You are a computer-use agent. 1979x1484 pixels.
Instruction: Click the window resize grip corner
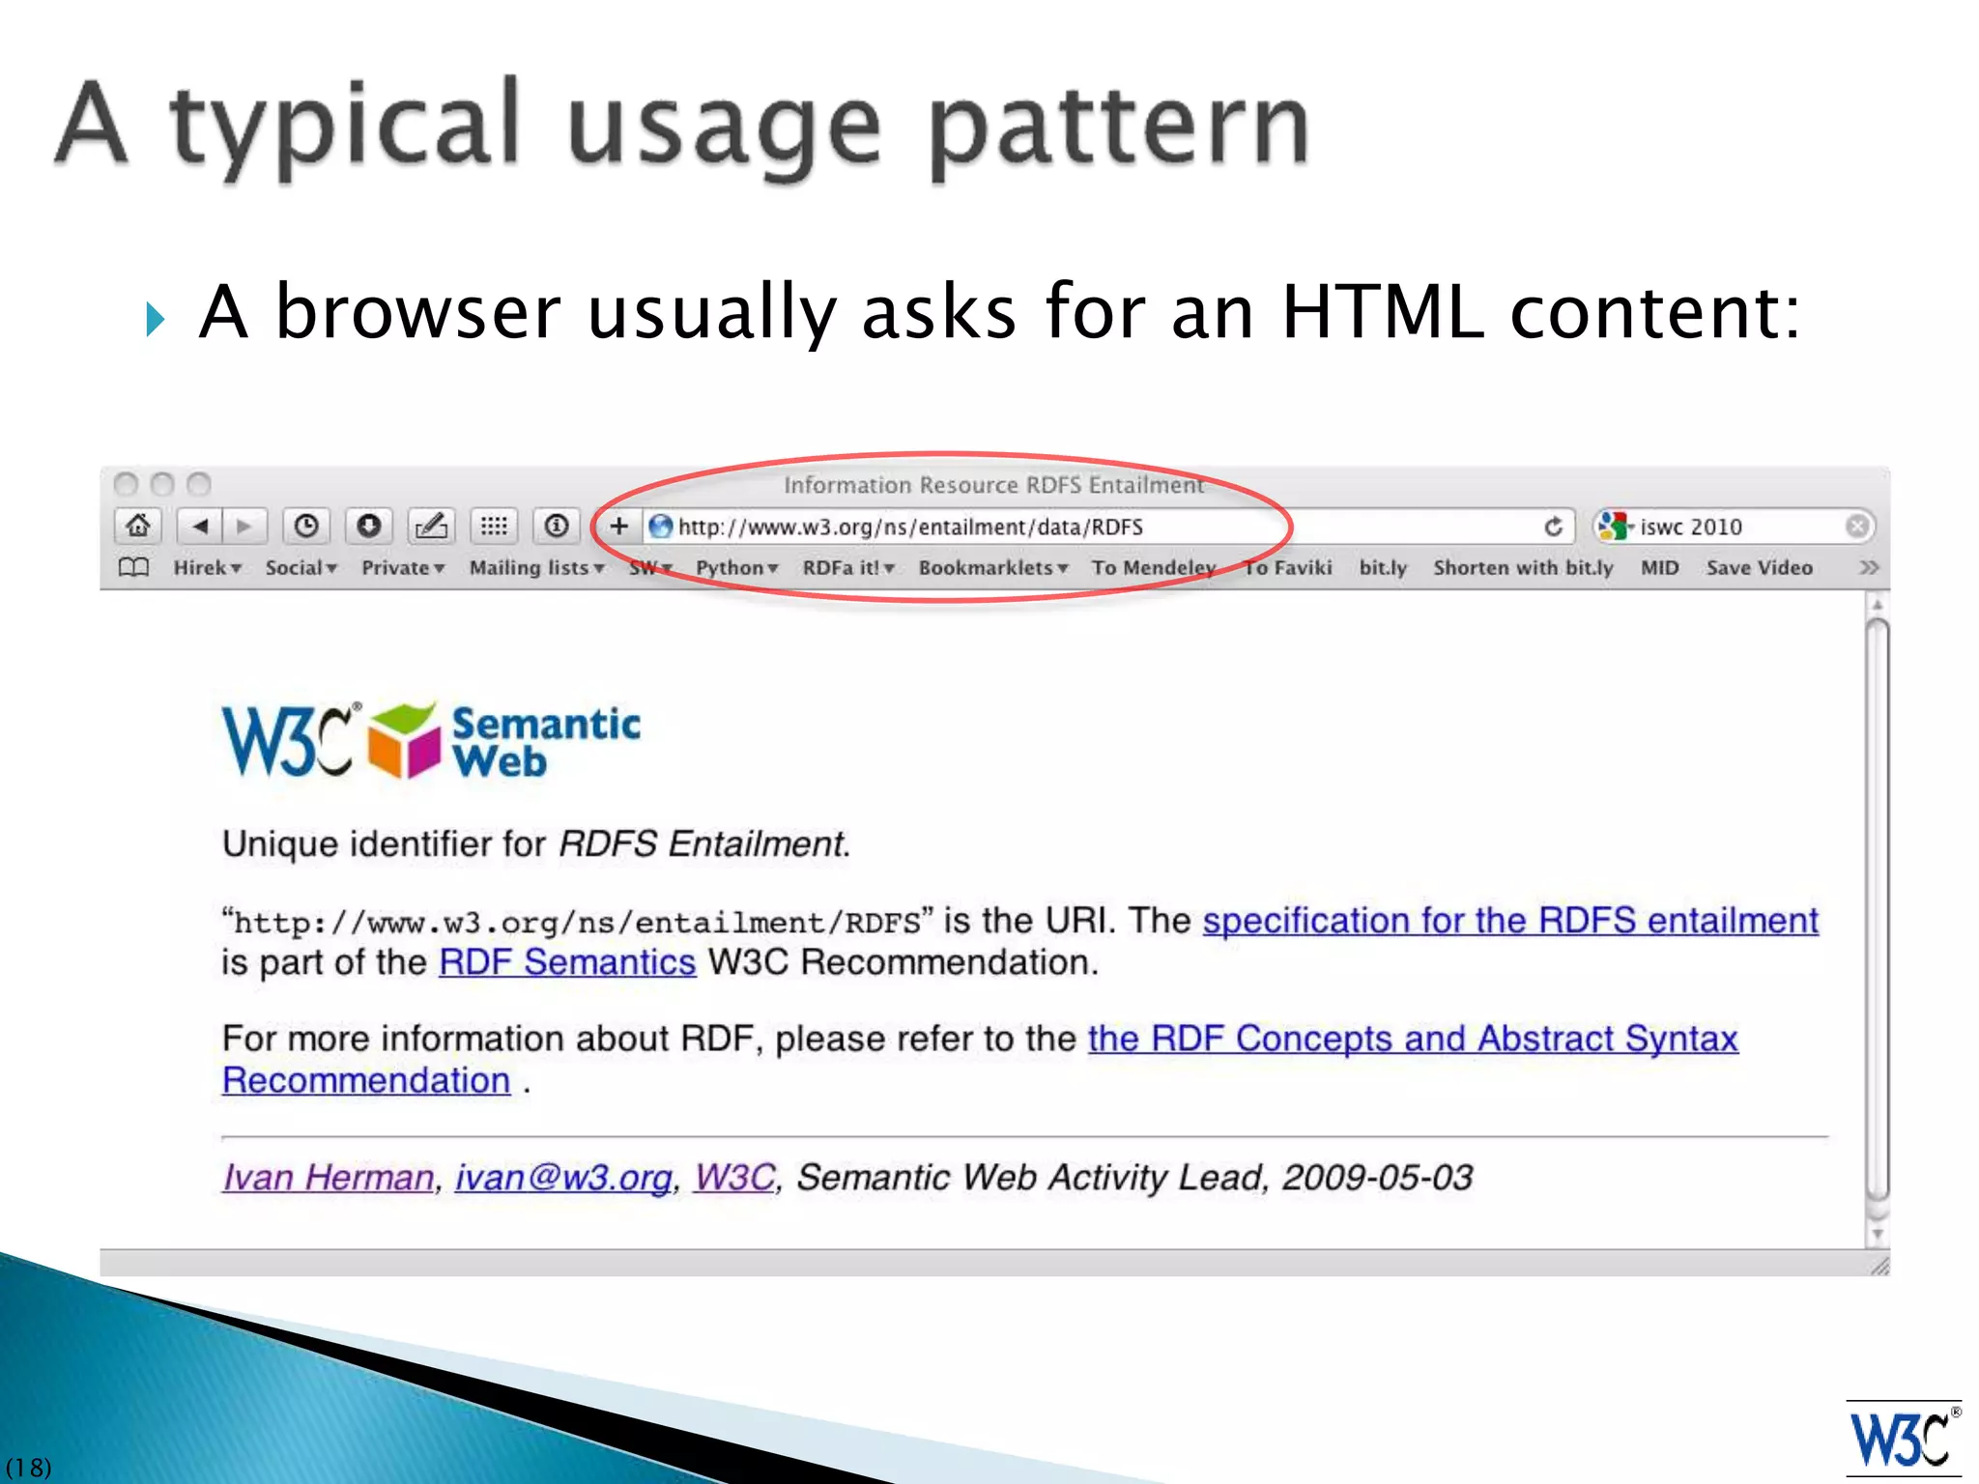tap(1879, 1266)
